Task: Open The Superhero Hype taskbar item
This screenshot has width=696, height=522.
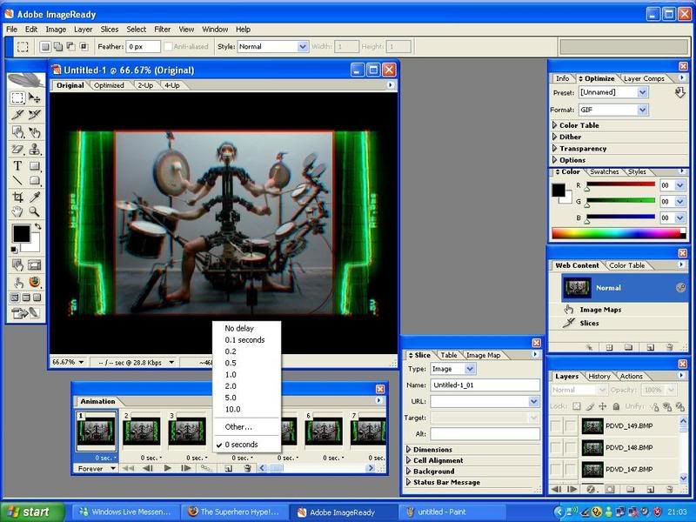Action: tap(235, 512)
